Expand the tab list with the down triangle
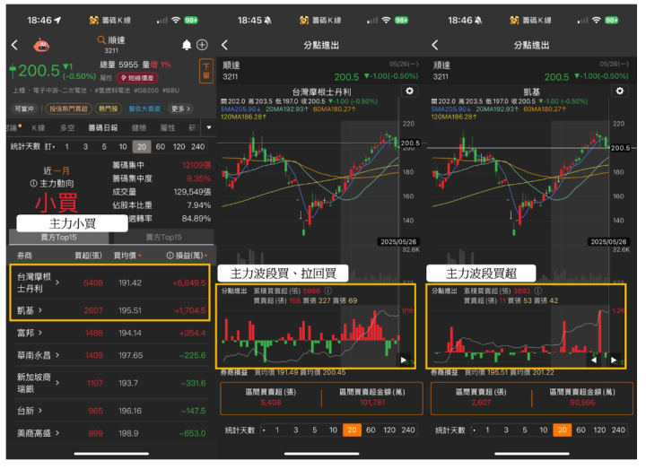The width and height of the screenshot is (646, 469). pos(209,127)
